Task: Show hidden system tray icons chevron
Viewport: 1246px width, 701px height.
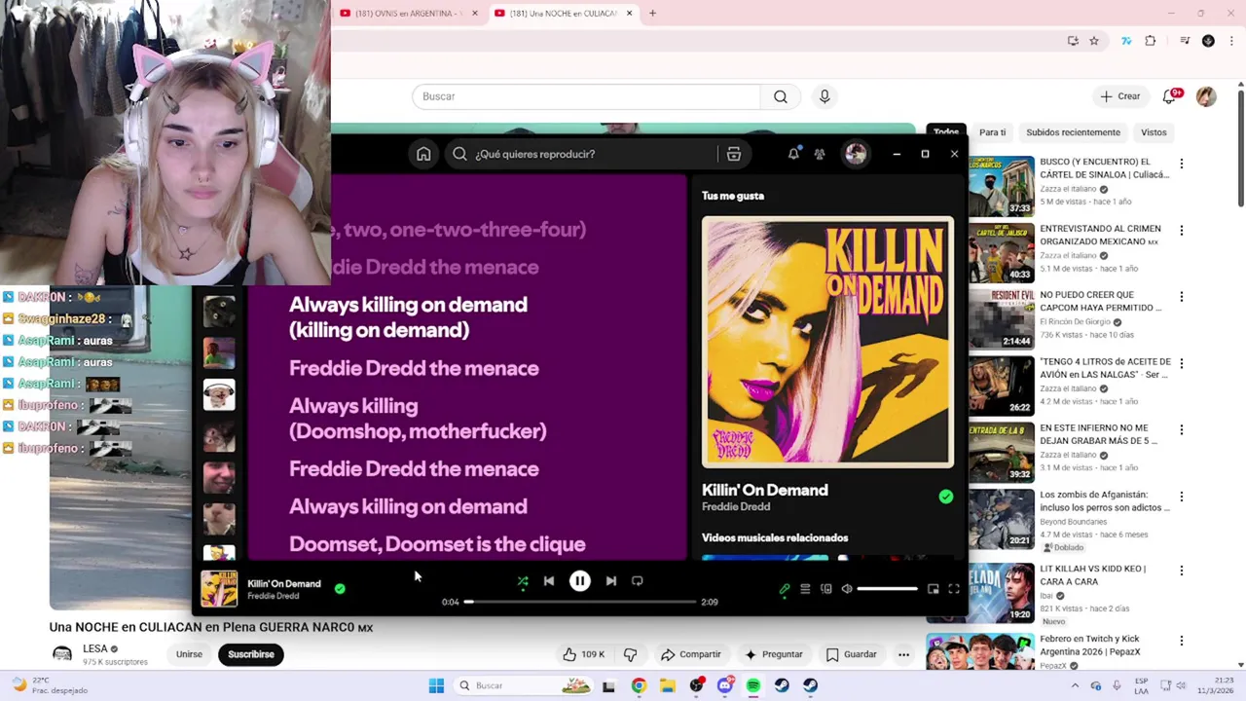Action: (x=1075, y=685)
